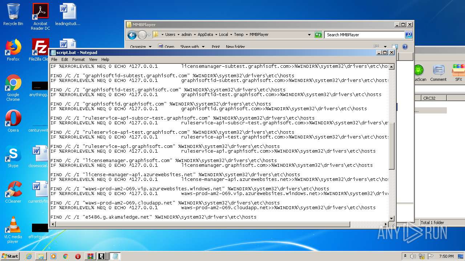Open Windows Media Player taskbar icon

[x=53, y=256]
